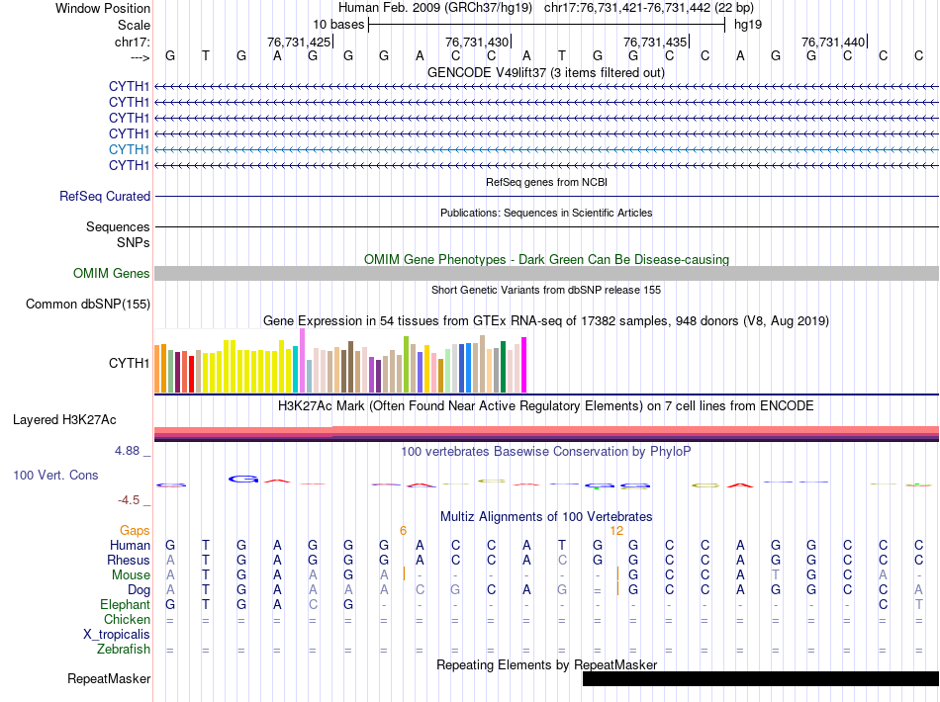Click the black RepeatMasker element bar

click(760, 679)
